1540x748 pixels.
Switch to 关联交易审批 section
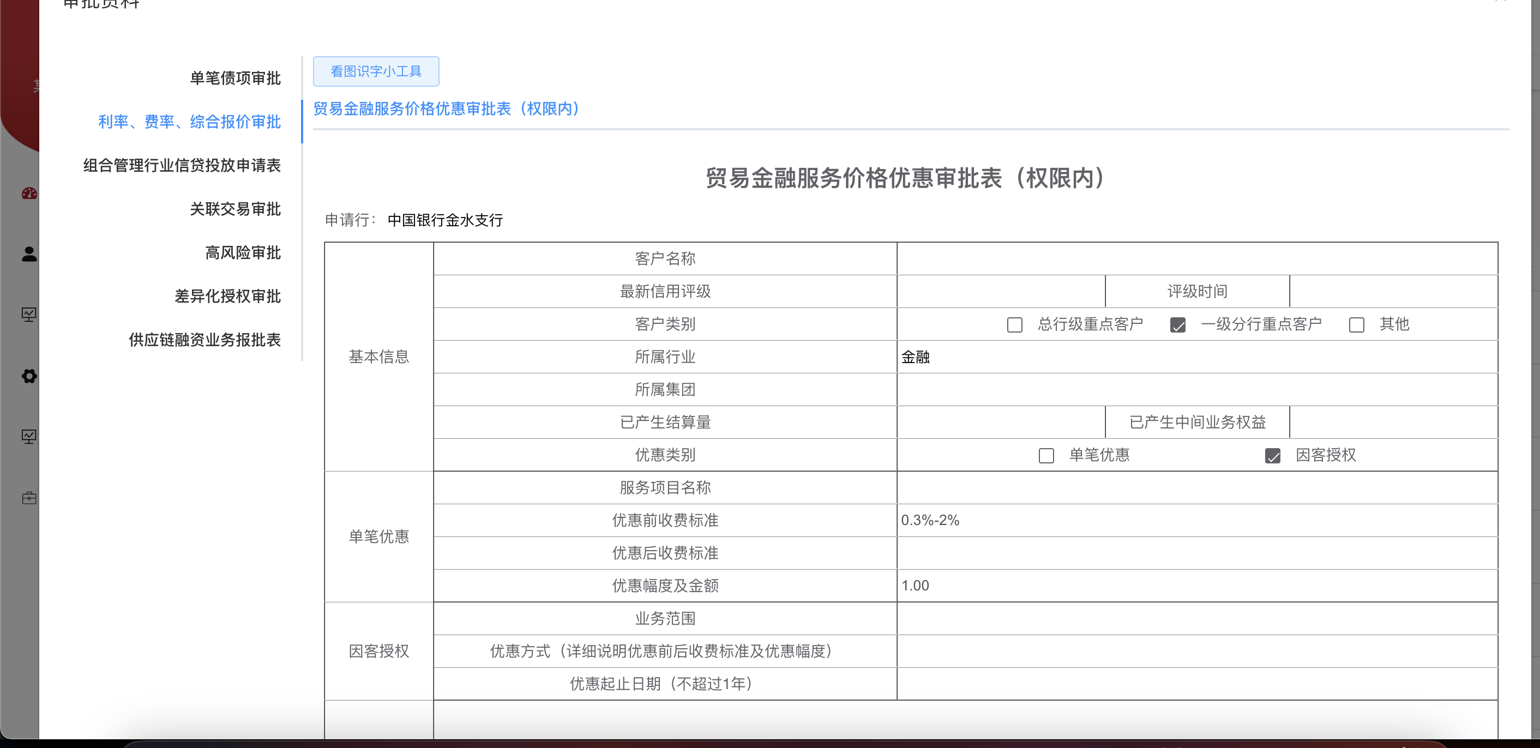(x=235, y=209)
